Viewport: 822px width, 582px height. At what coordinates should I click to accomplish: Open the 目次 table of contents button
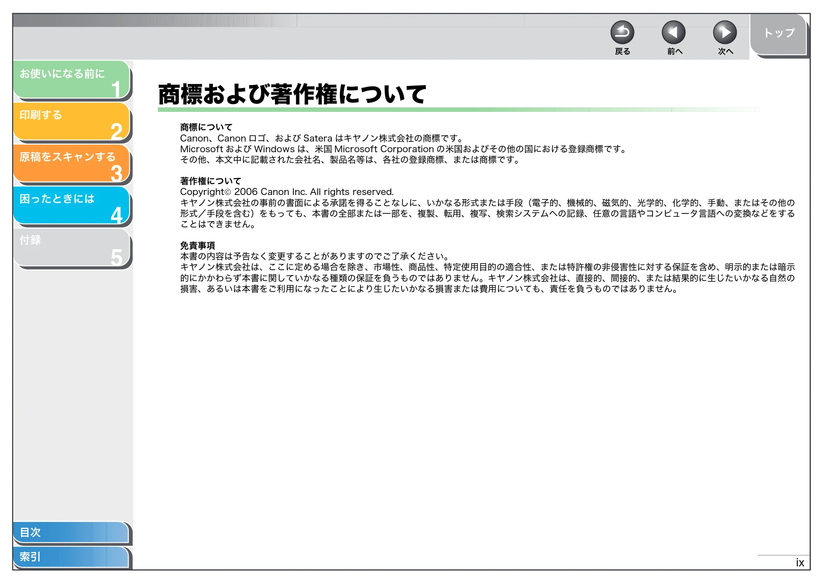click(71, 532)
